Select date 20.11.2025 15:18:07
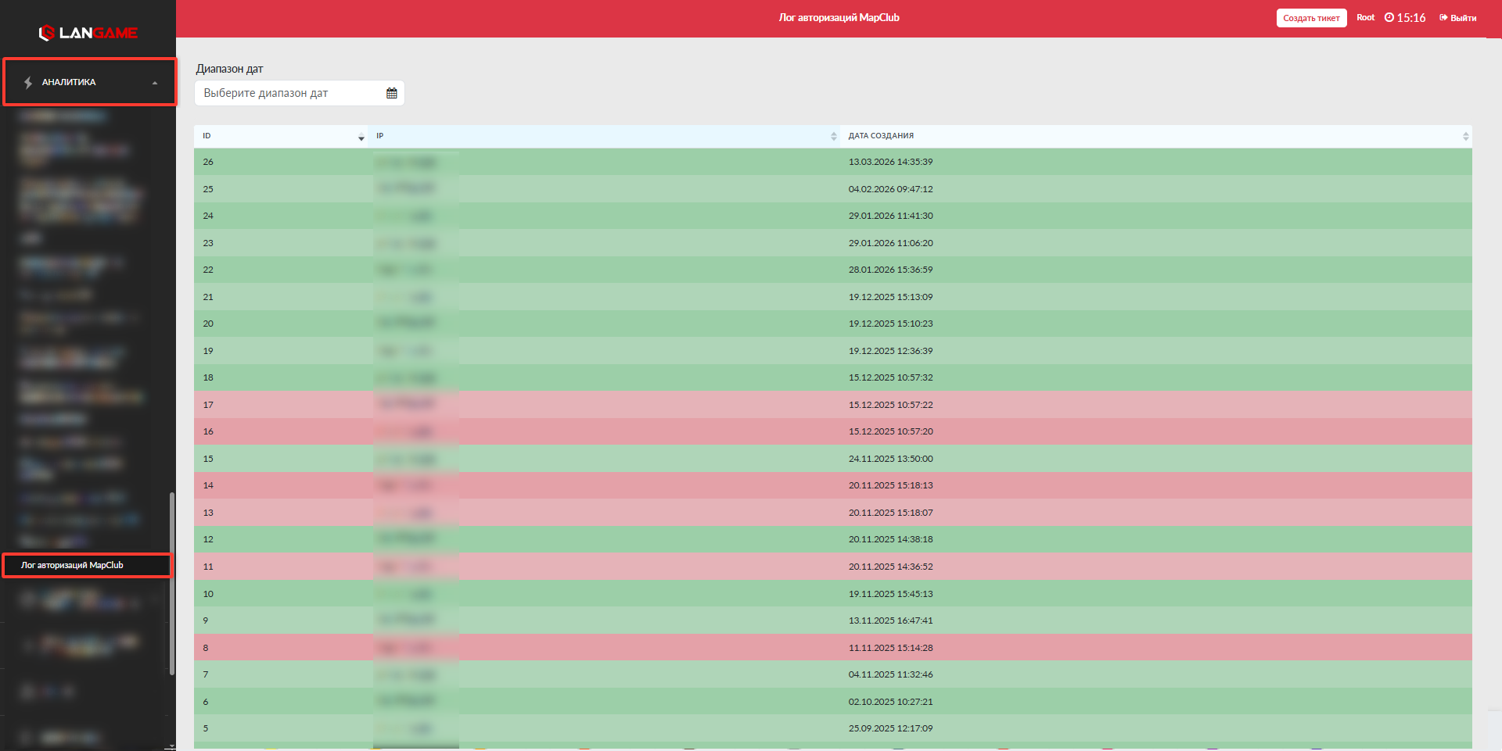The height and width of the screenshot is (751, 1502). [x=890, y=513]
